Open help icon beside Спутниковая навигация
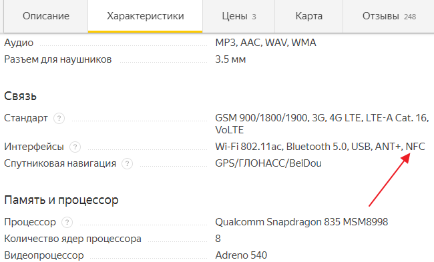The width and height of the screenshot is (434, 262). (x=127, y=163)
